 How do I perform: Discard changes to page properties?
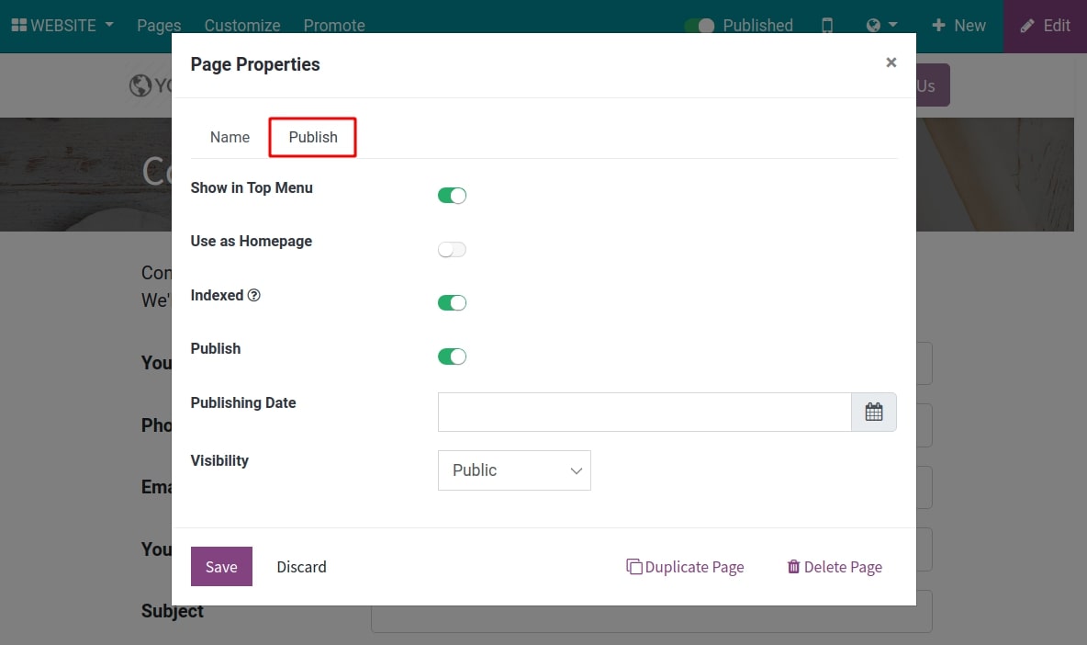coord(301,567)
